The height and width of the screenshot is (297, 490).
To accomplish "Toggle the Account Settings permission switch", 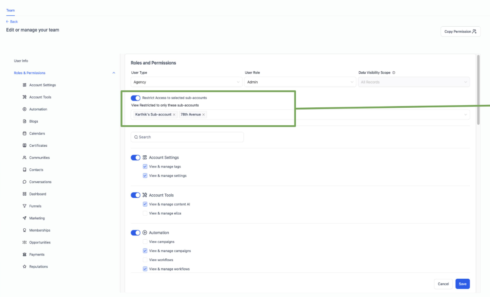I will (x=135, y=157).
